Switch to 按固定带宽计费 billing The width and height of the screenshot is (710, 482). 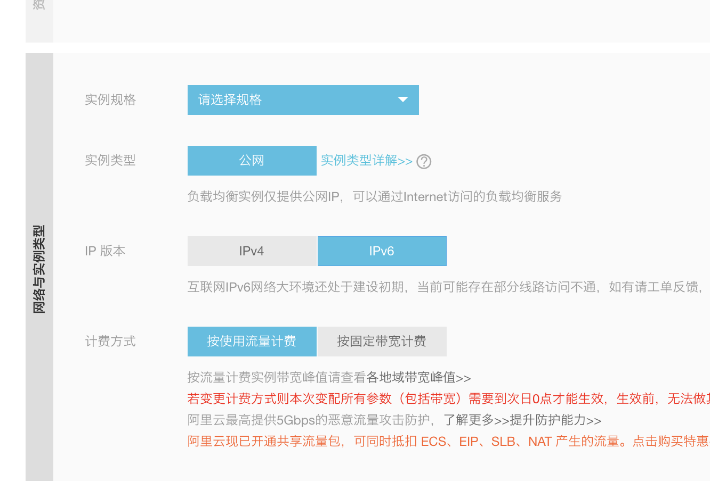[382, 342]
